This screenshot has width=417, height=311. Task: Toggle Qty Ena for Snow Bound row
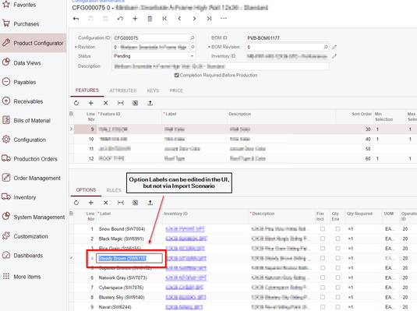[x=337, y=229]
